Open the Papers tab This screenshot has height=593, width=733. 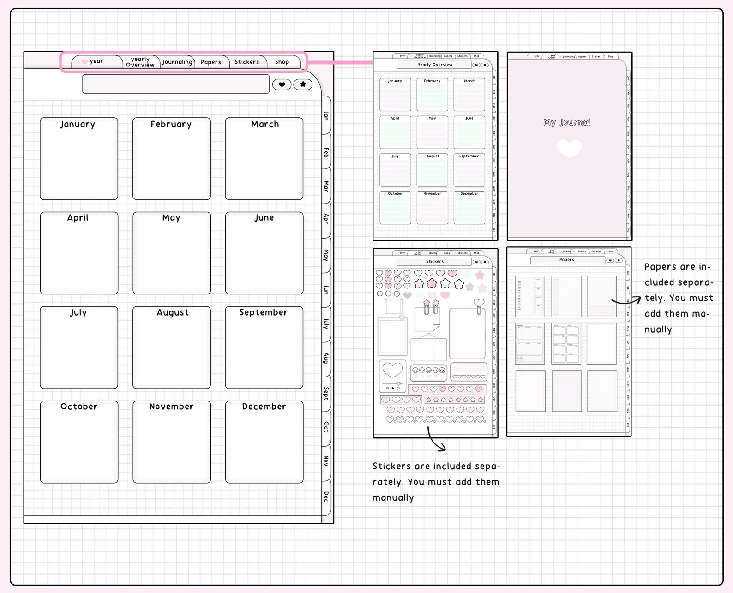click(x=211, y=62)
